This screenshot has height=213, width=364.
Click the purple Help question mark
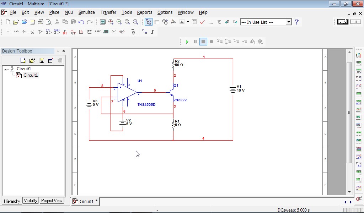296,22
